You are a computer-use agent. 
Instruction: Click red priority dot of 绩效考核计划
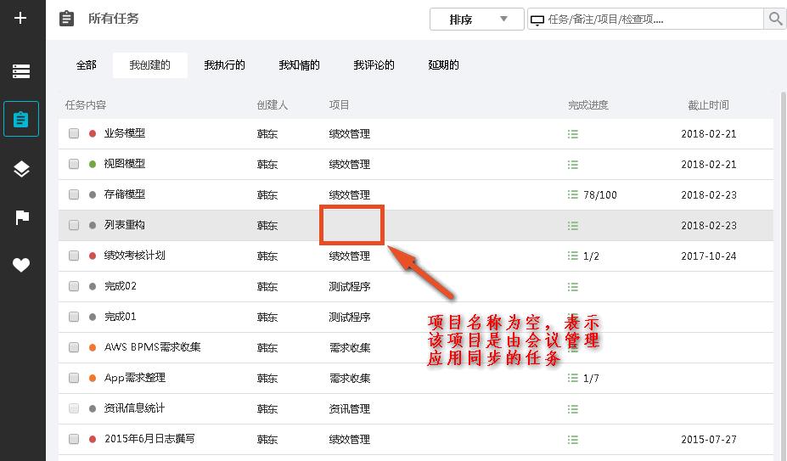pos(93,256)
